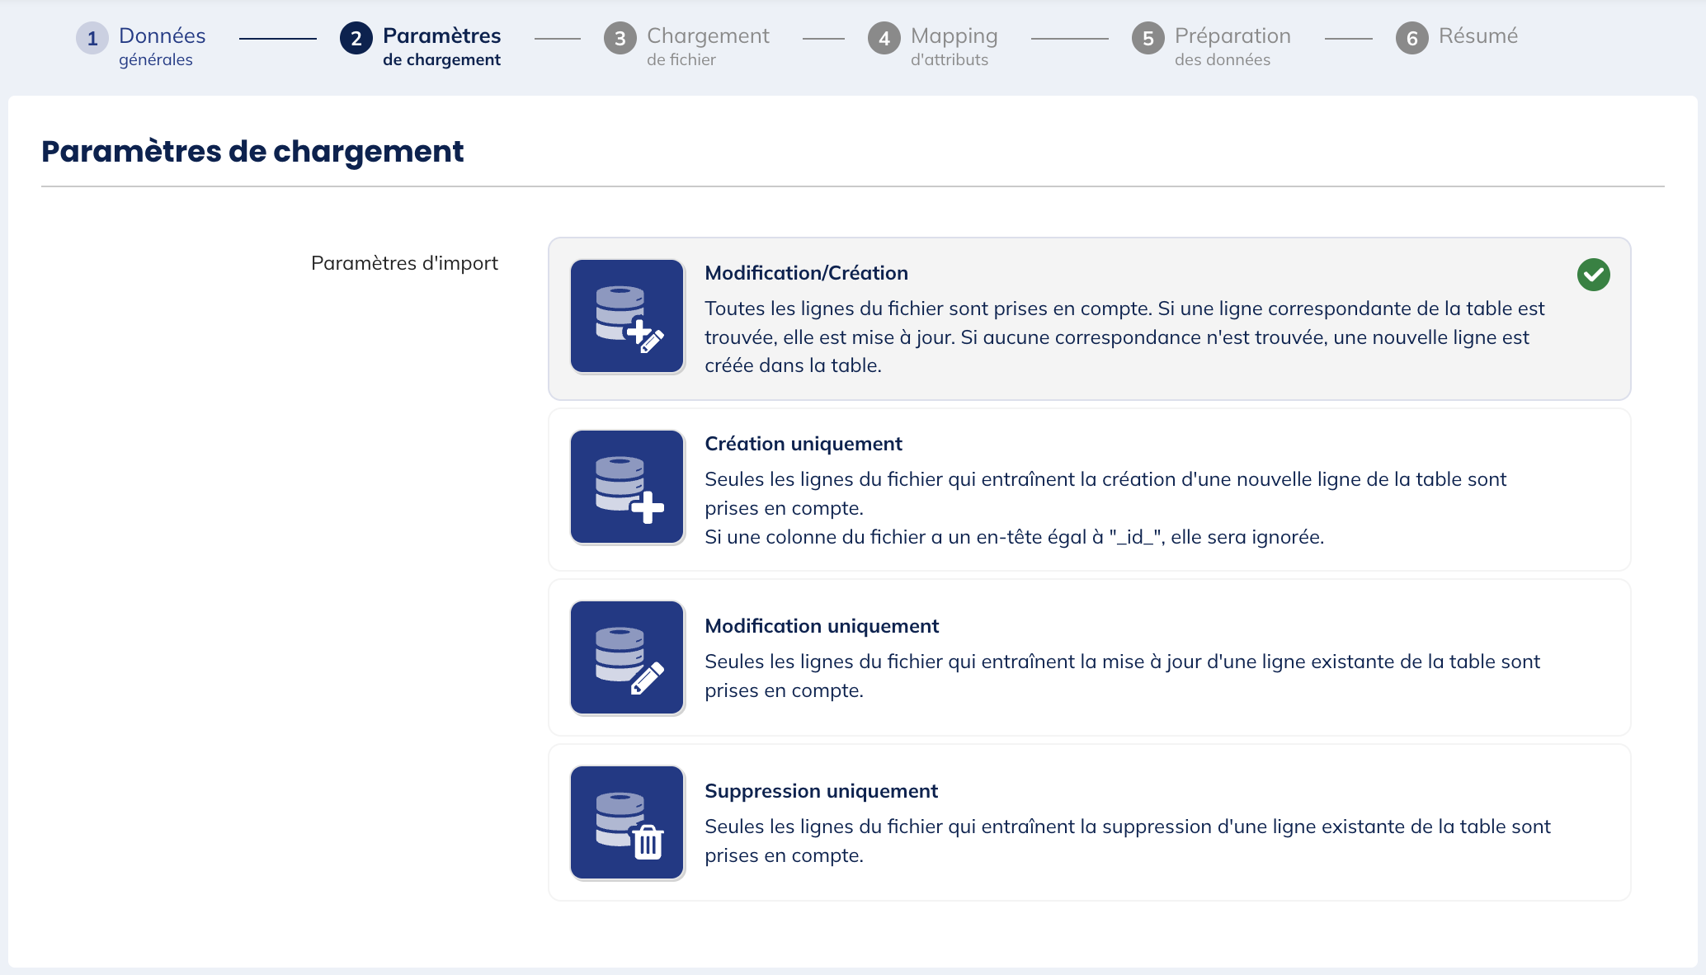This screenshot has width=1706, height=975.
Task: Click step 2 circle icon
Action: 356,38
